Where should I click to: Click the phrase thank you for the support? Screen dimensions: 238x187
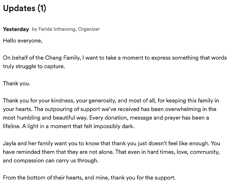[143, 178]
